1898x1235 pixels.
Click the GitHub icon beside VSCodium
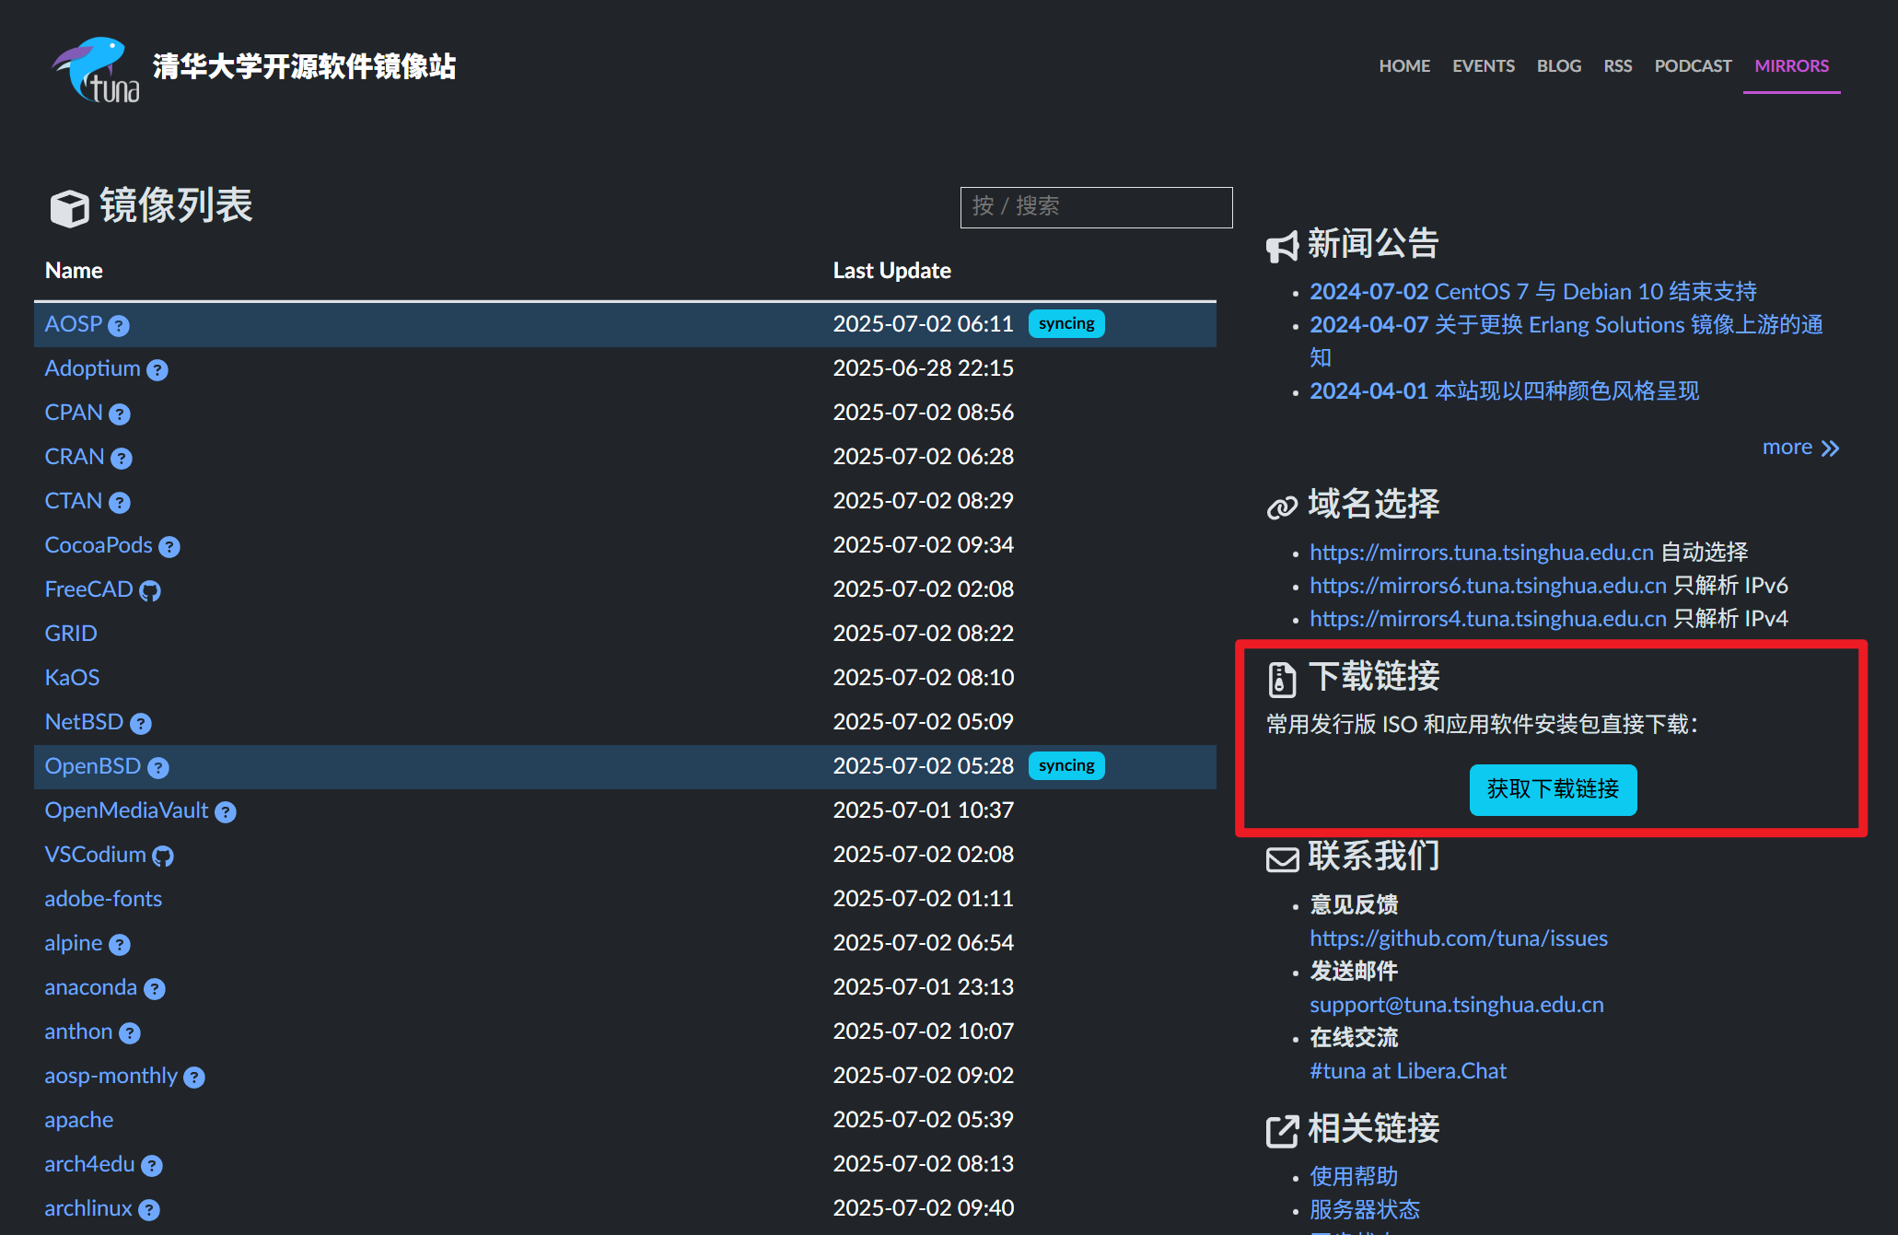[x=163, y=856]
